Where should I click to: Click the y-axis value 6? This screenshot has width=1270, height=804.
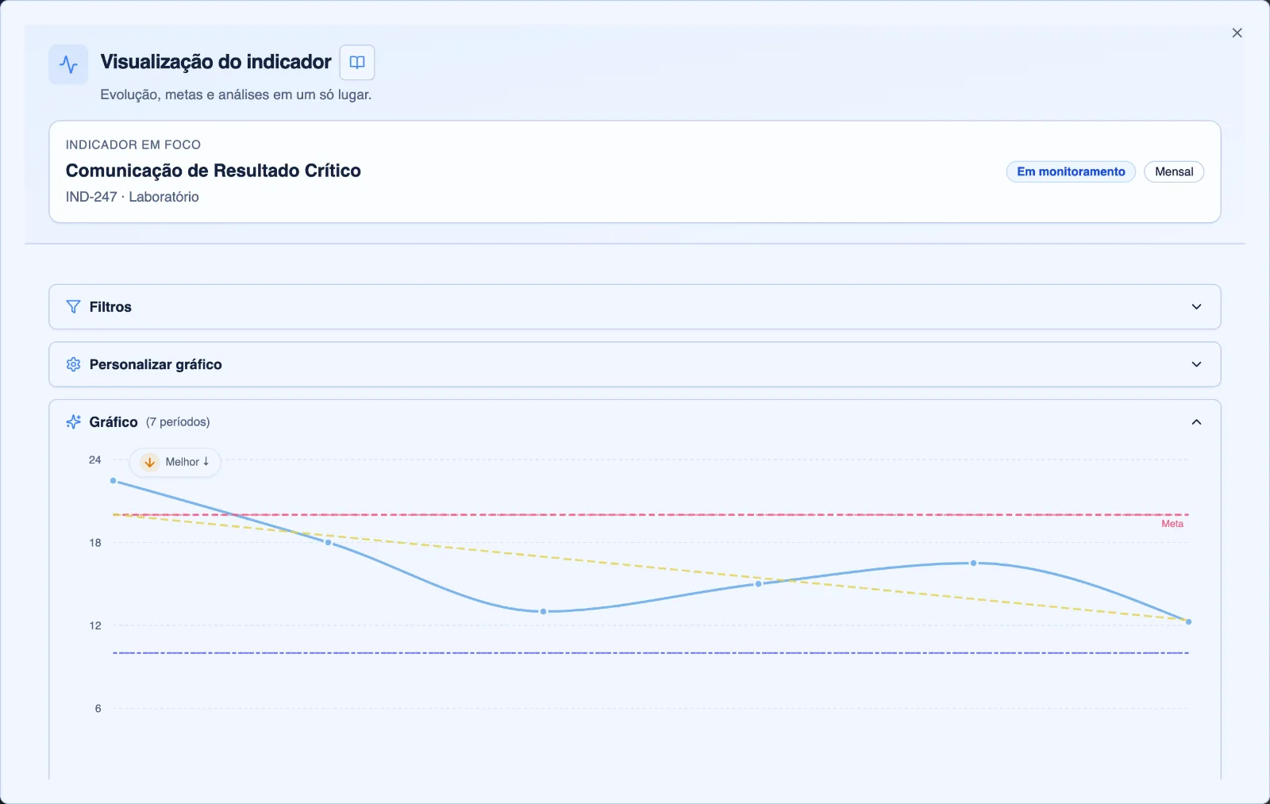coord(98,709)
